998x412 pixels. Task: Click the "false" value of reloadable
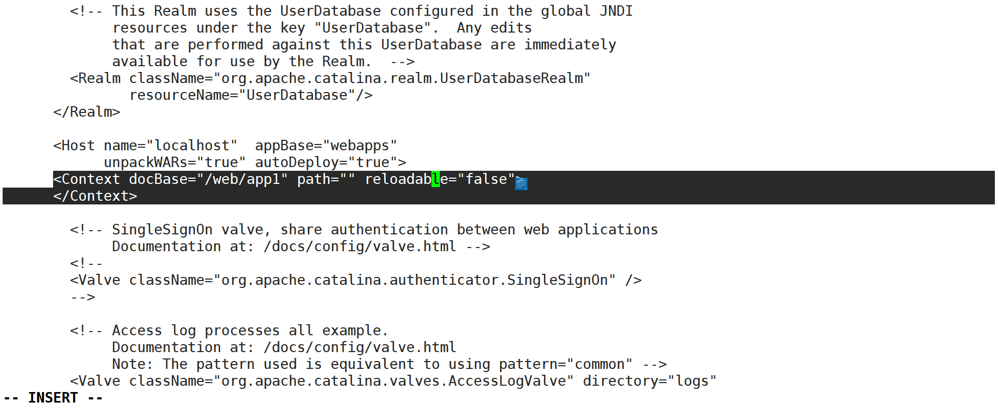pyautogui.click(x=486, y=179)
